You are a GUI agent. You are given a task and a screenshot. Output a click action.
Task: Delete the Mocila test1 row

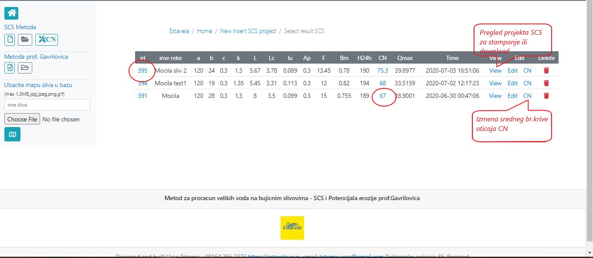546,83
